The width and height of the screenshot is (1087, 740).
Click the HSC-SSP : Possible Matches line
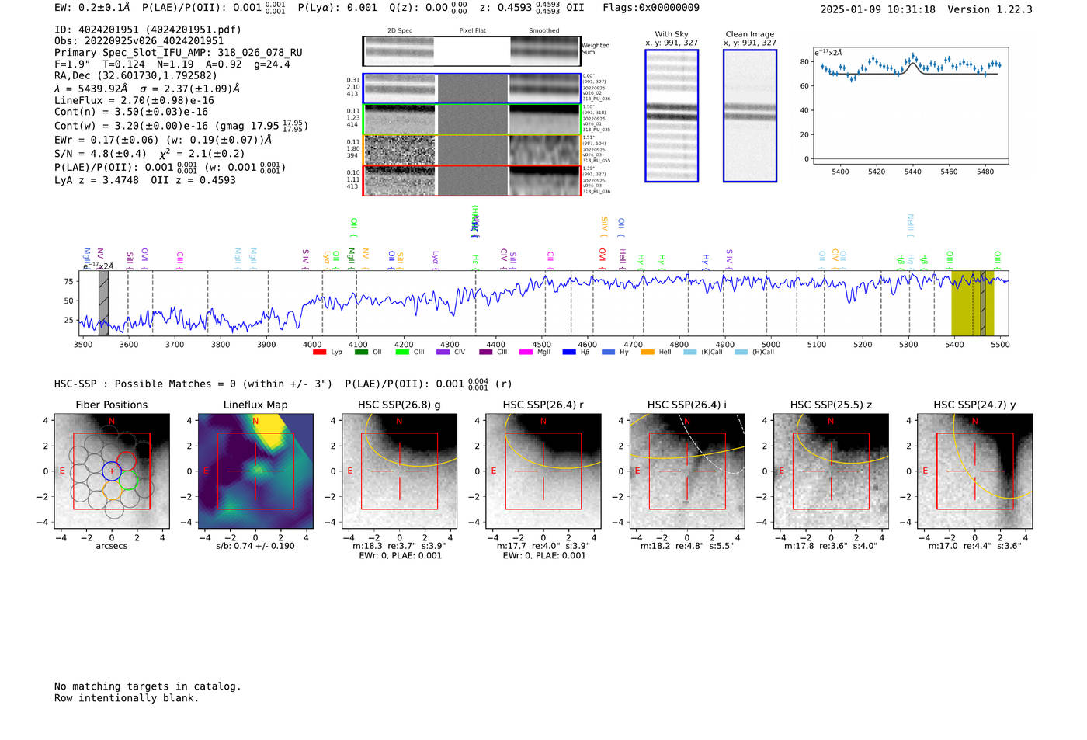[283, 384]
